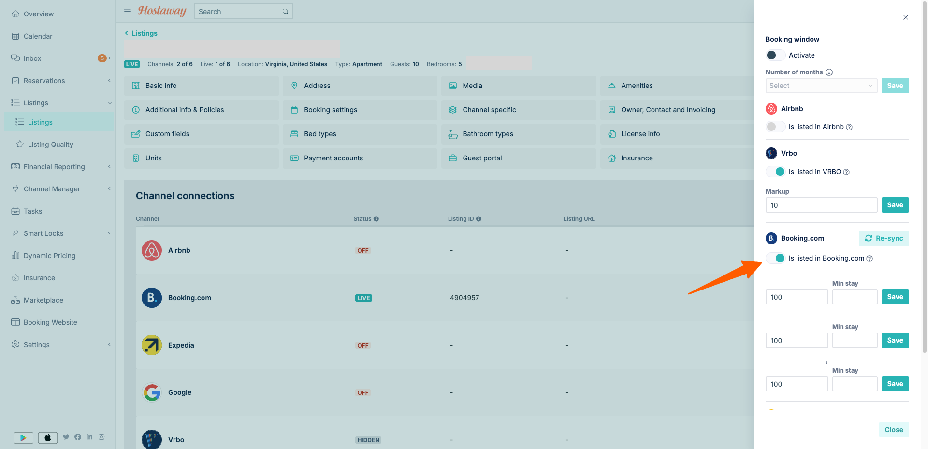Open the Number of months Select dropdown
This screenshot has width=928, height=449.
821,86
